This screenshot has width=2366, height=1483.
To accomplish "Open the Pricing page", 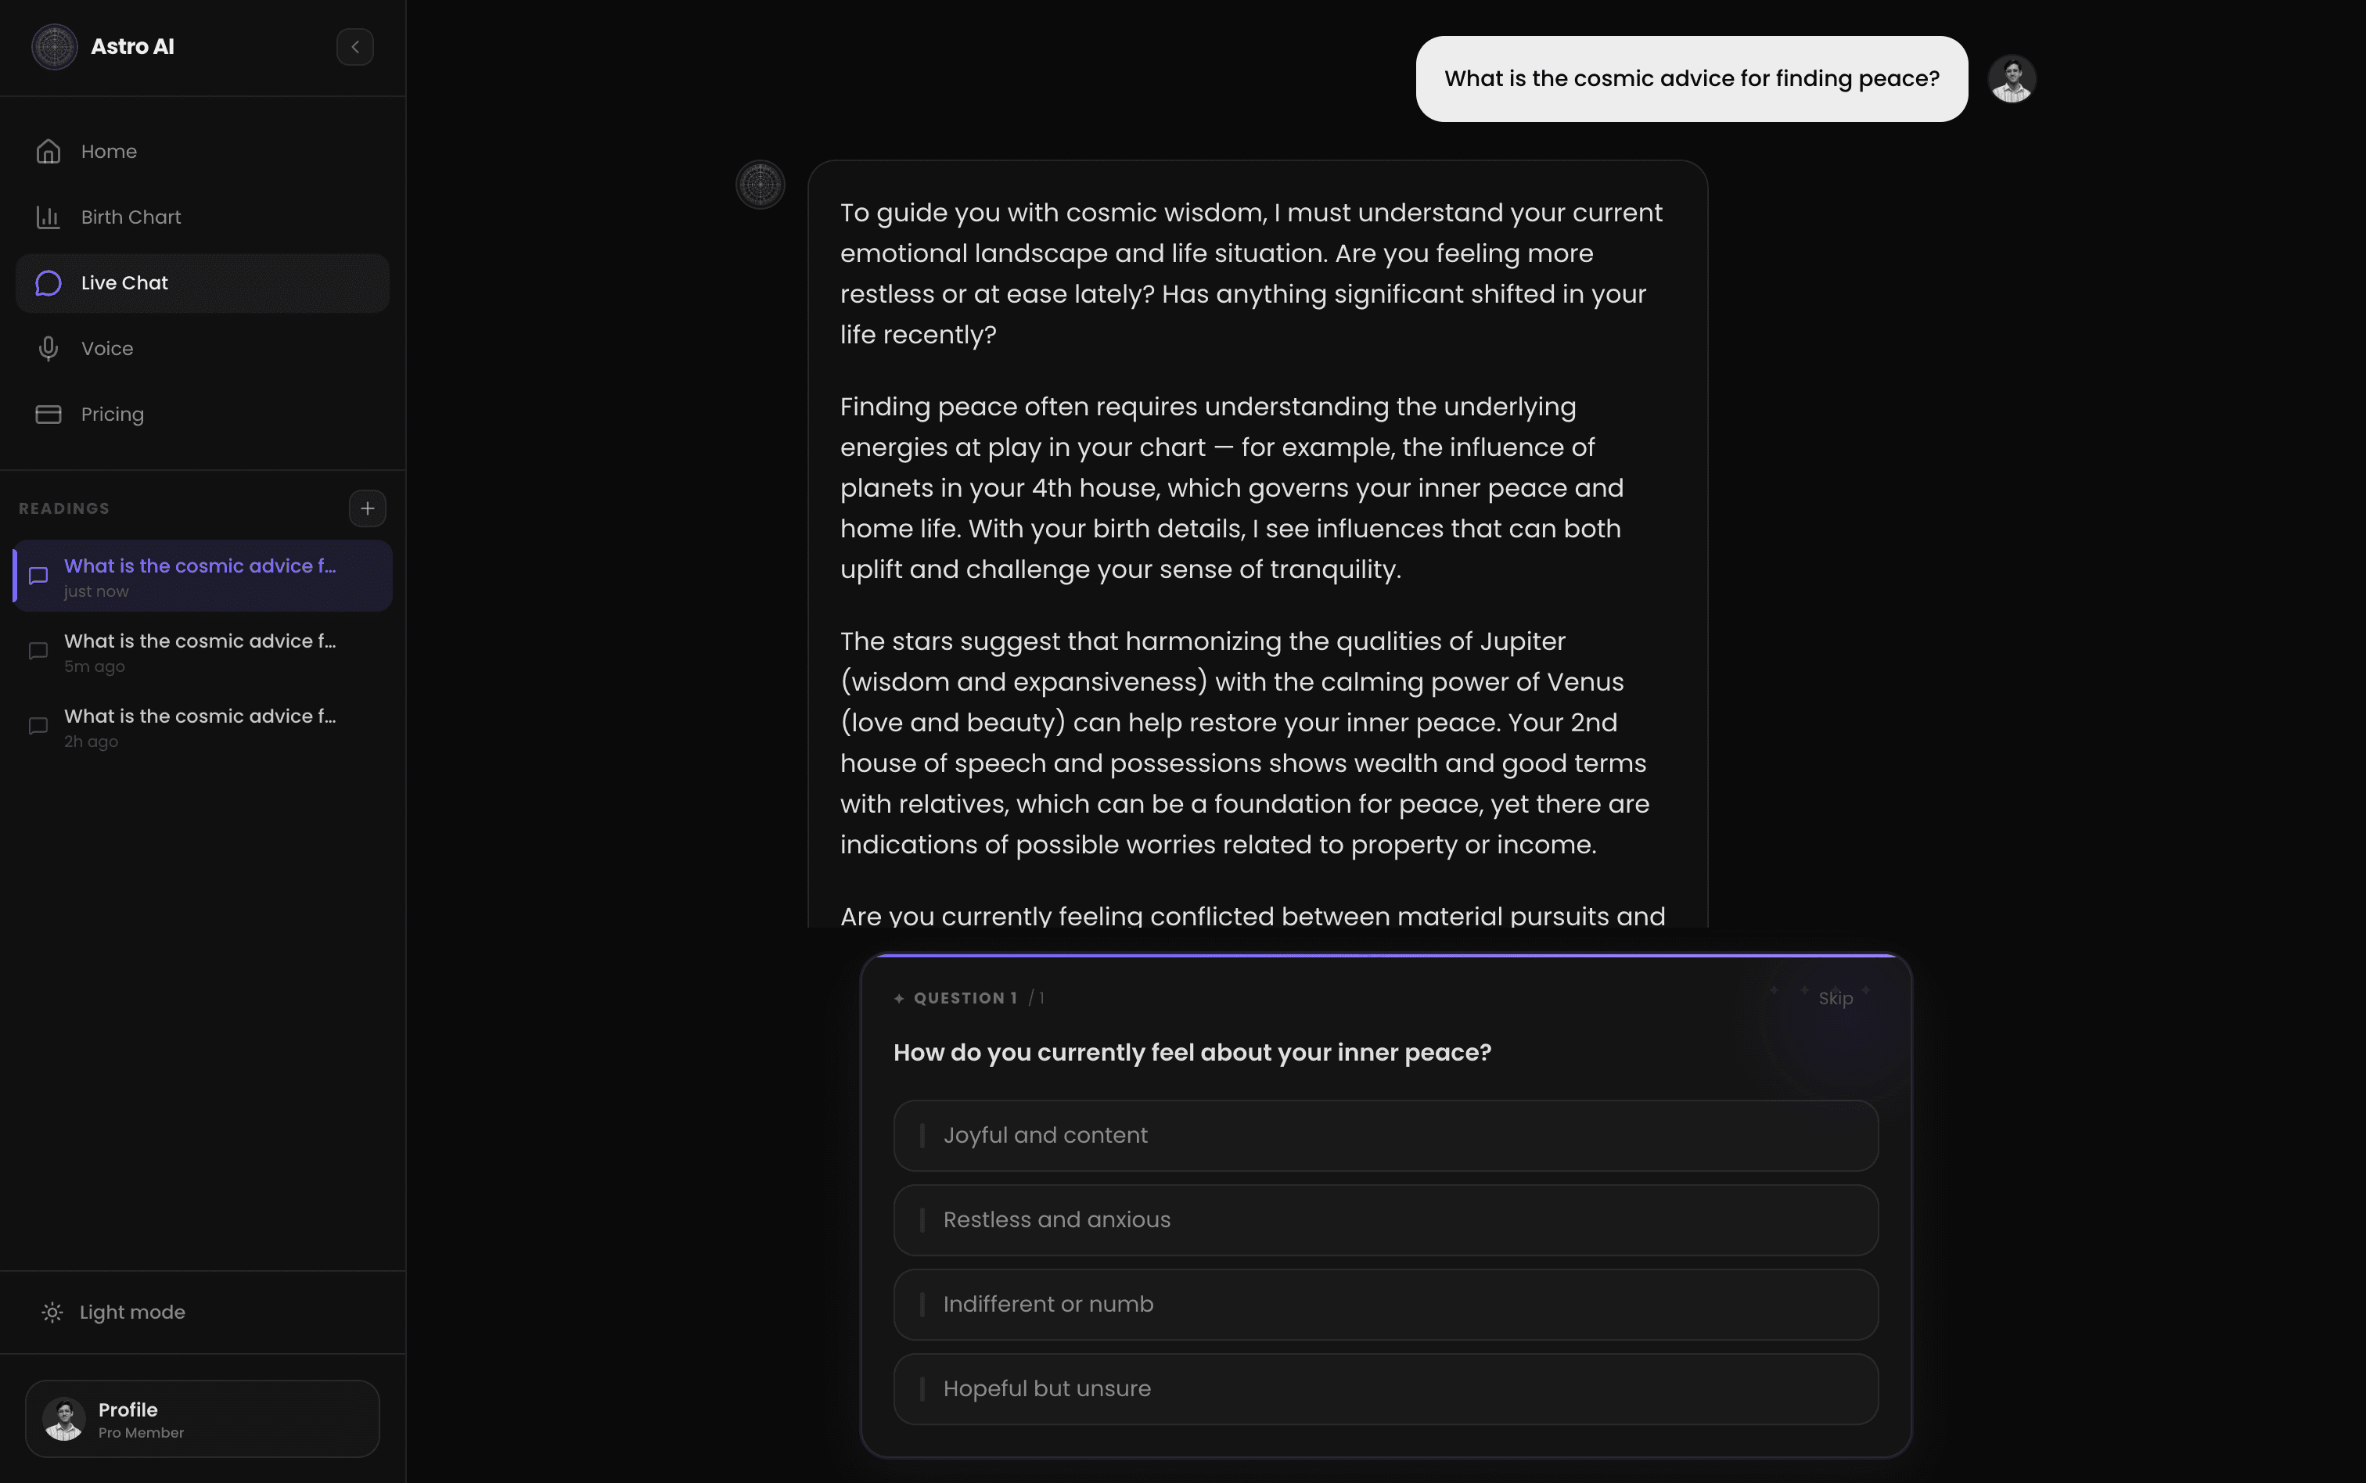I will (x=202, y=414).
